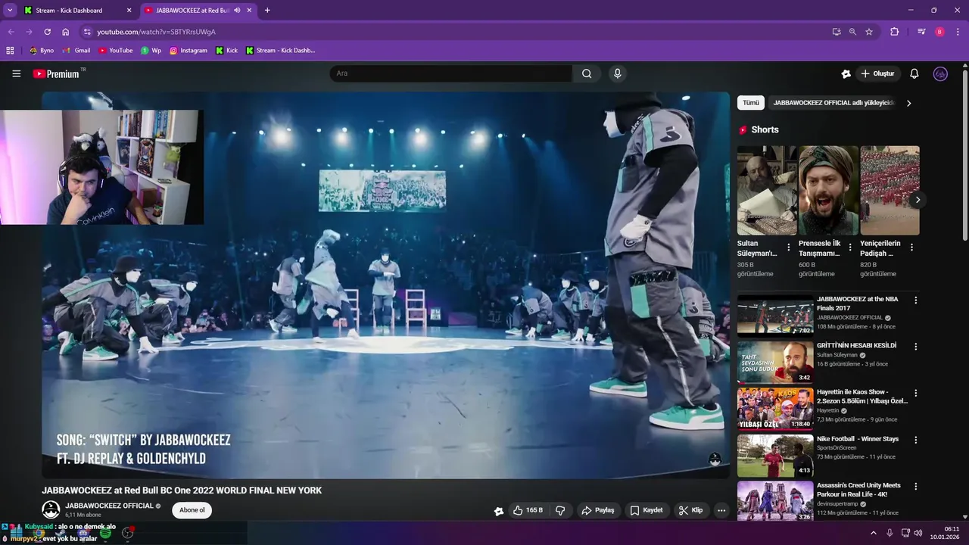This screenshot has height=545, width=969.
Task: Show next Shorts with the arrow
Action: click(918, 200)
